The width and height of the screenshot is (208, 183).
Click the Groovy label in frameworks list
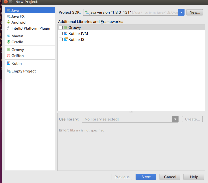pos(75,27)
